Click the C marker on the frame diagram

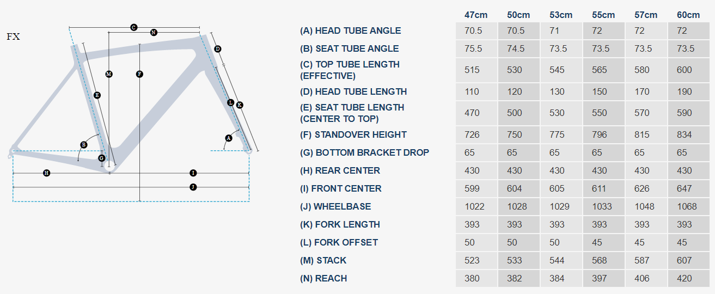pos(133,27)
